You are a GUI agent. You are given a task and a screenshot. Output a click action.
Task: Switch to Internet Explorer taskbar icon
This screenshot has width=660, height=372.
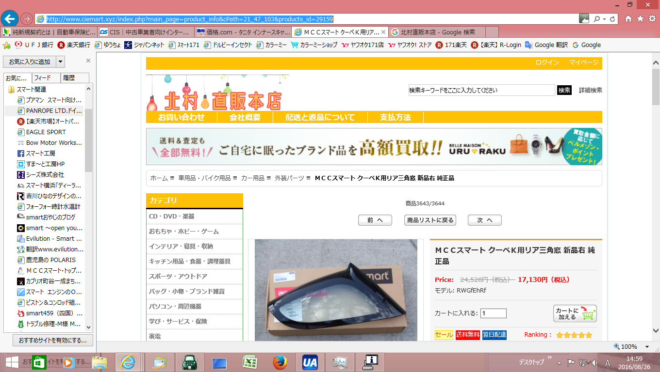pyautogui.click(x=129, y=362)
